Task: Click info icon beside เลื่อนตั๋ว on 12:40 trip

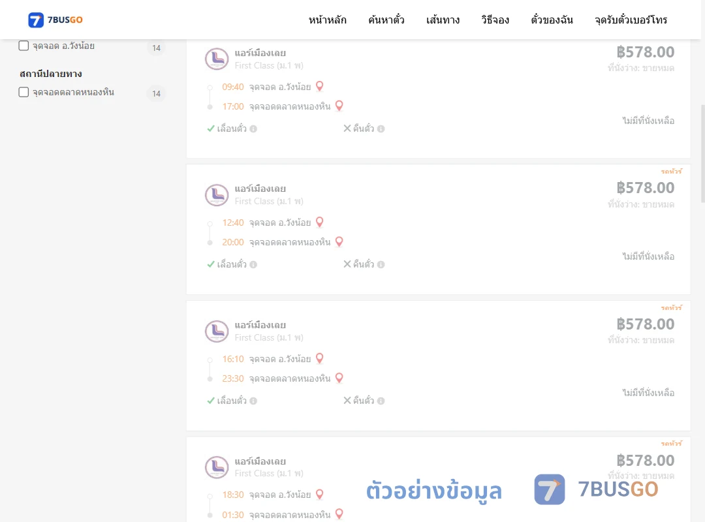Action: coord(253,265)
